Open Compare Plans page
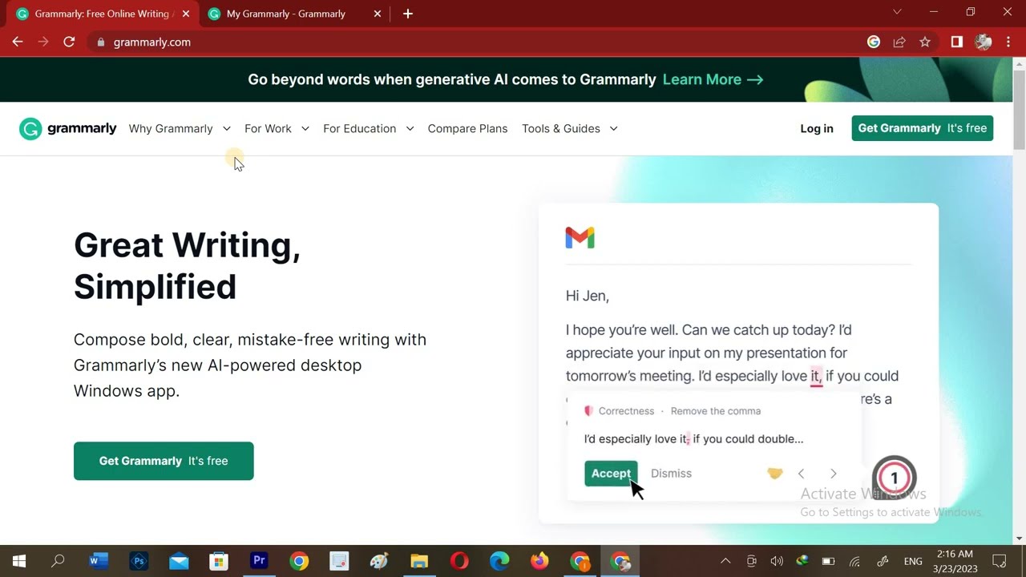 pos(467,128)
